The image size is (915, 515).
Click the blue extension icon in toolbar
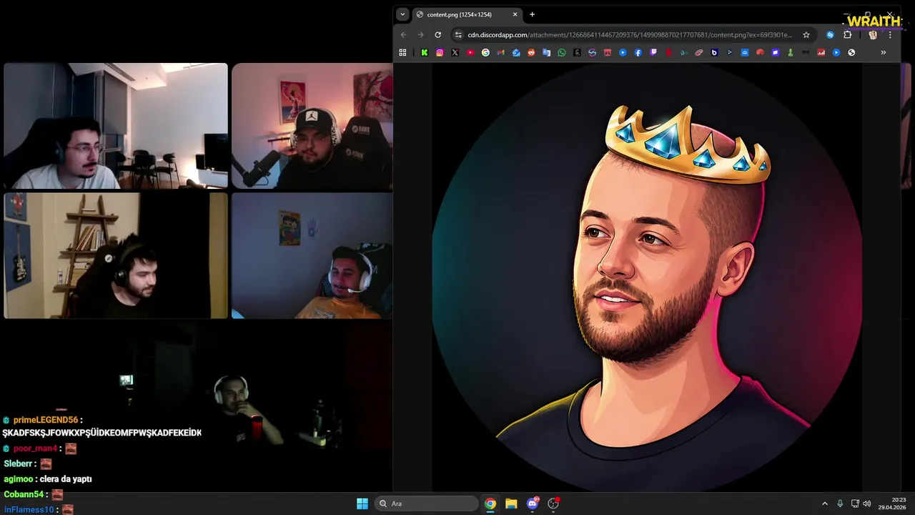pos(830,34)
